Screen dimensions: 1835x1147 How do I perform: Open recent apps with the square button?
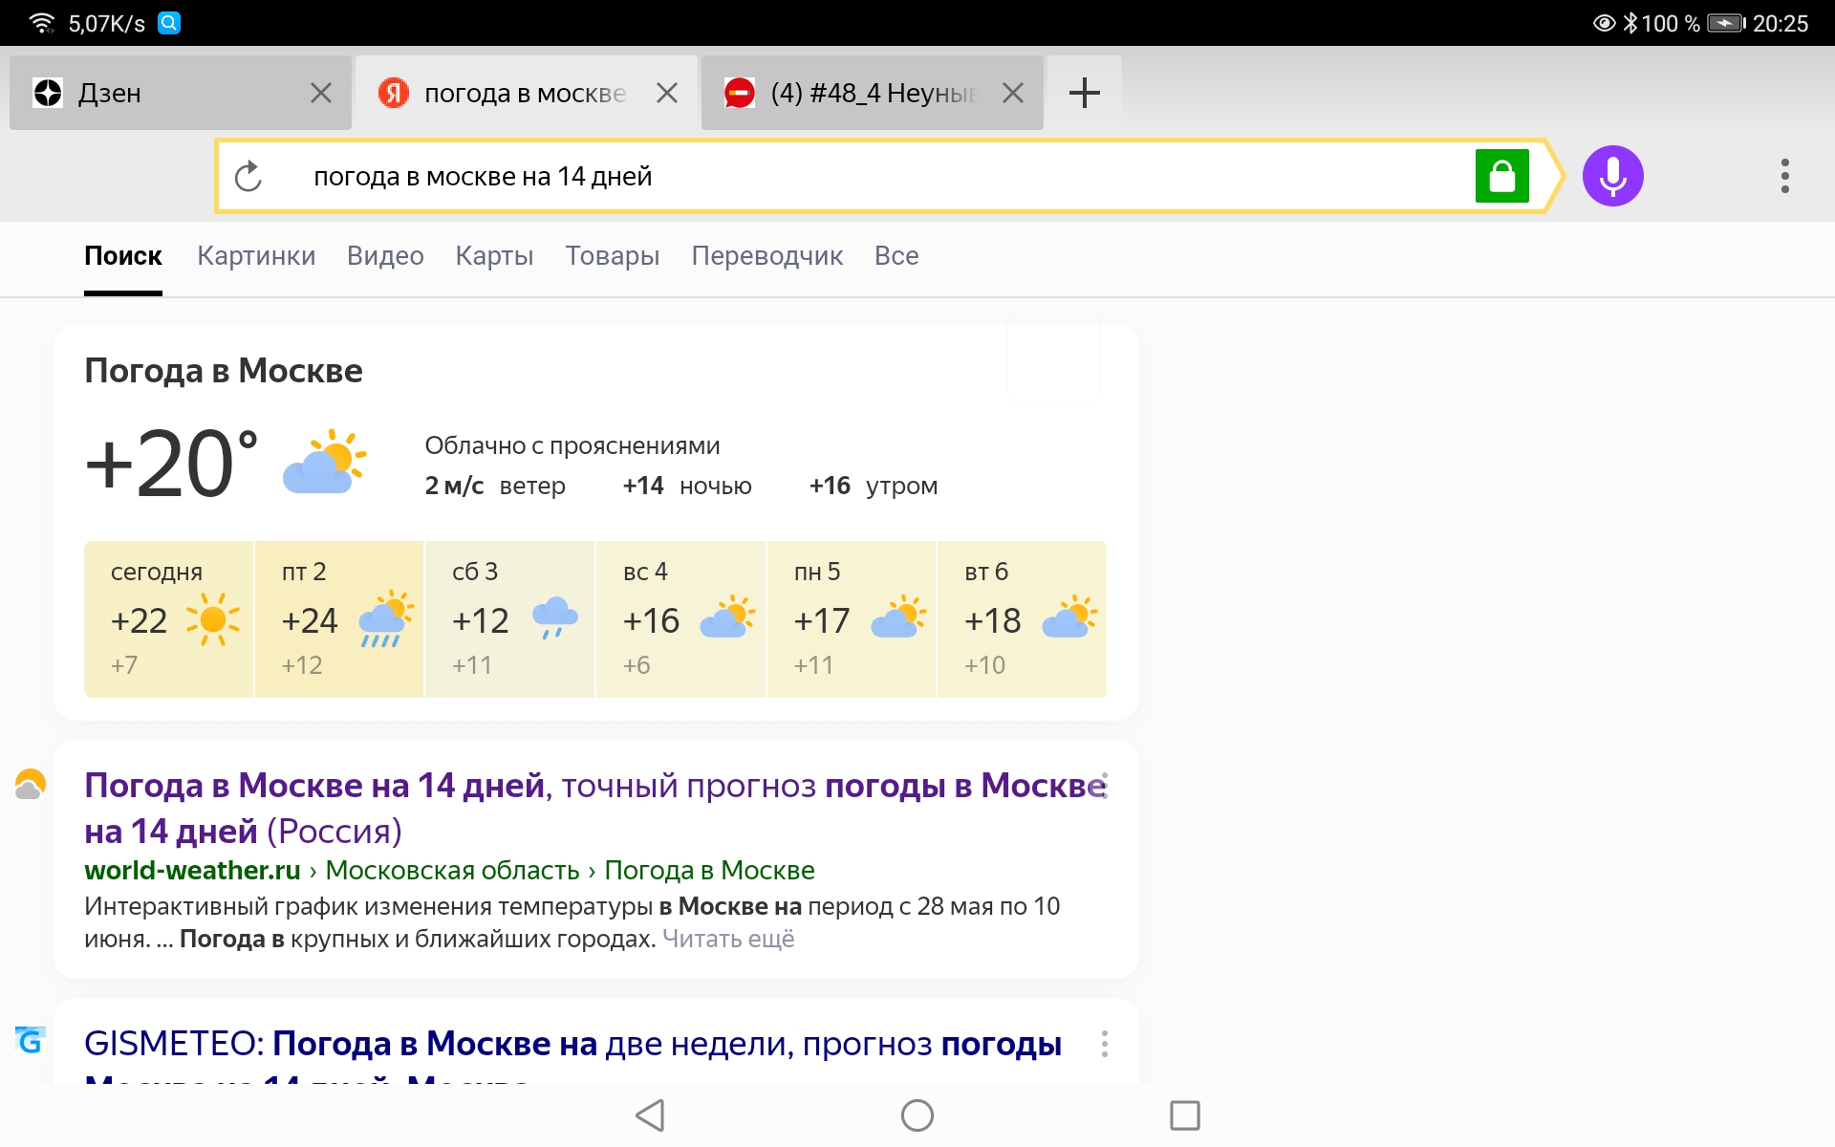1184,1115
